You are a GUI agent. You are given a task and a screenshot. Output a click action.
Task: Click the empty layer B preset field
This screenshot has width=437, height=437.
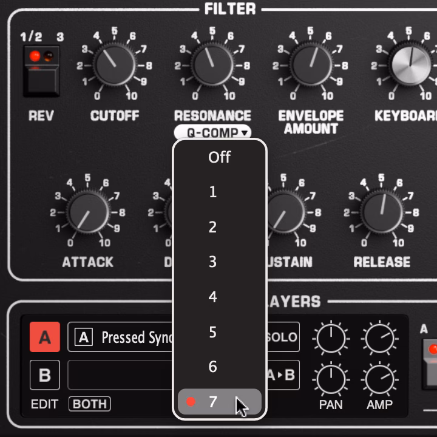point(120,375)
